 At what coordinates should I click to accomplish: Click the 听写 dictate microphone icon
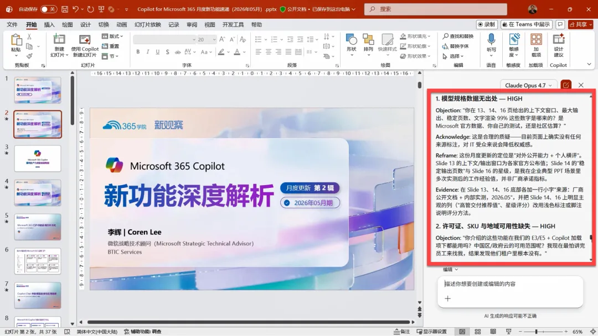click(x=491, y=39)
